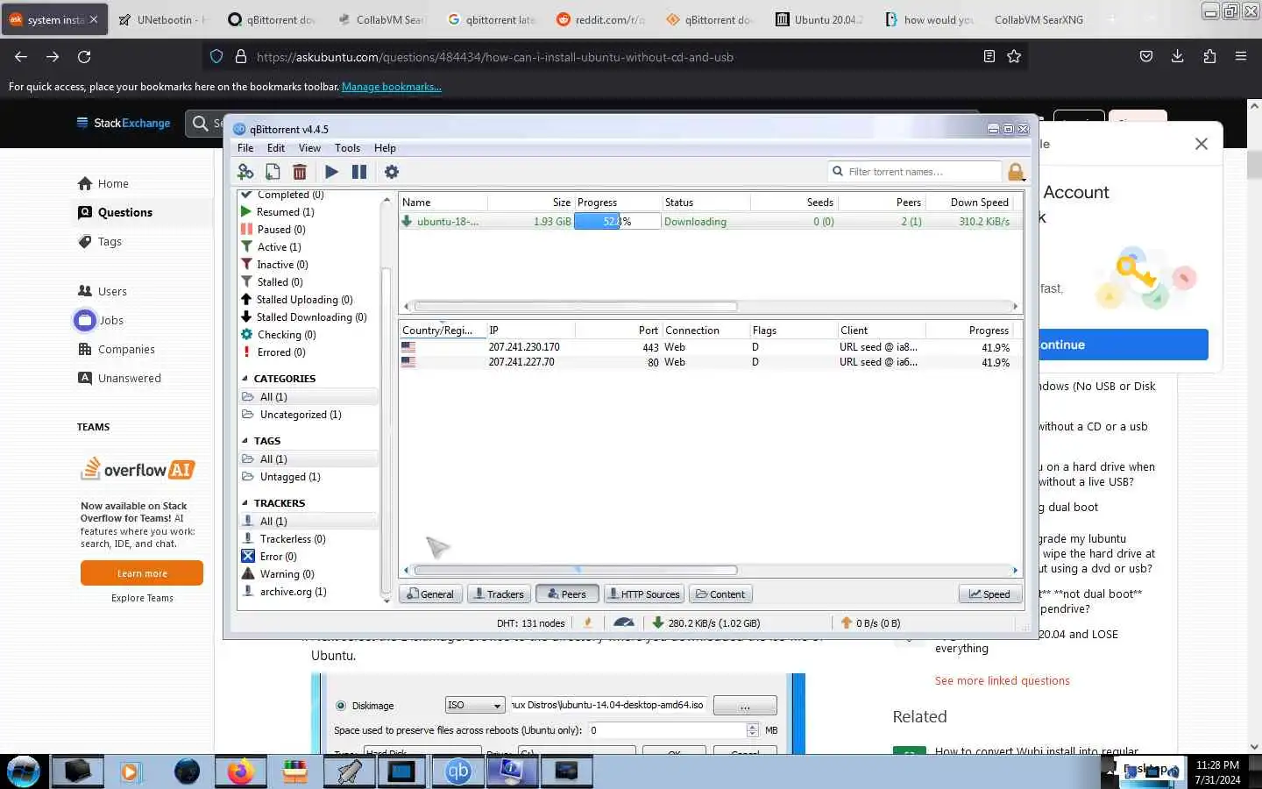Click the Firefox icon in the taskbar
Viewport: 1262px width, 789px height.
pyautogui.click(x=240, y=771)
